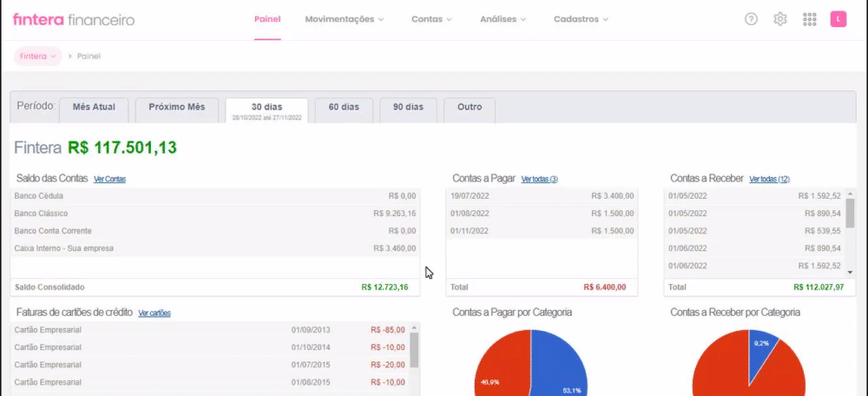Click the R$ 539,55 receivable entry
Screen dimensions: 868x396
(x=755, y=231)
